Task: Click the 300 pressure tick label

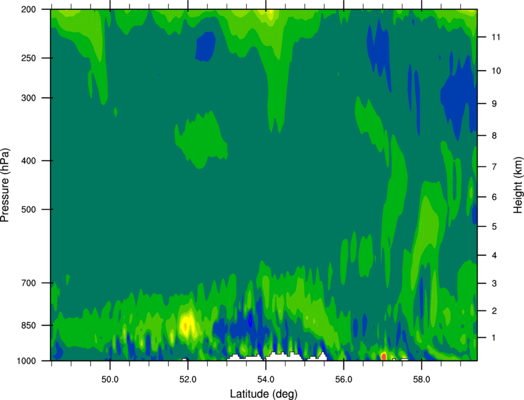Action: point(28,98)
